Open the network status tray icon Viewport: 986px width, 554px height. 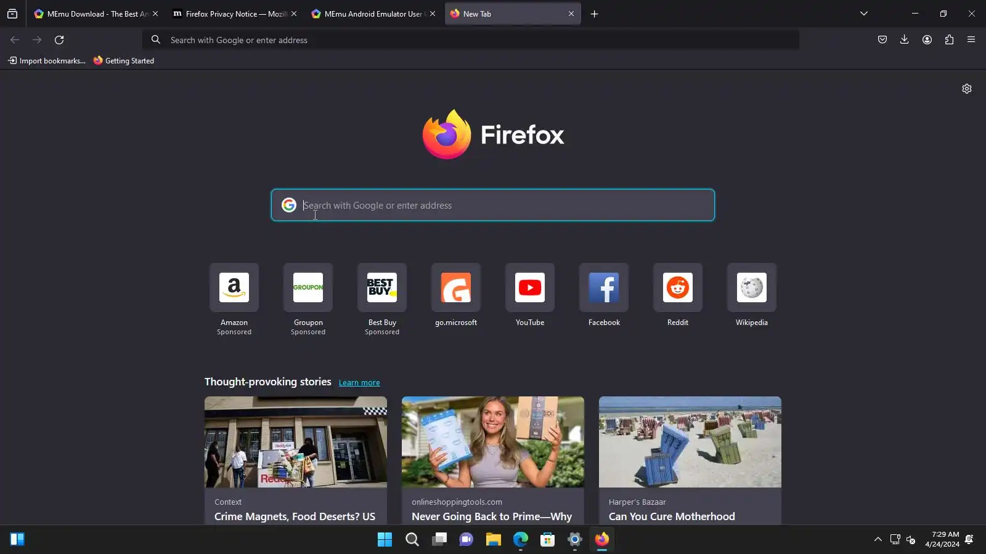(x=895, y=540)
